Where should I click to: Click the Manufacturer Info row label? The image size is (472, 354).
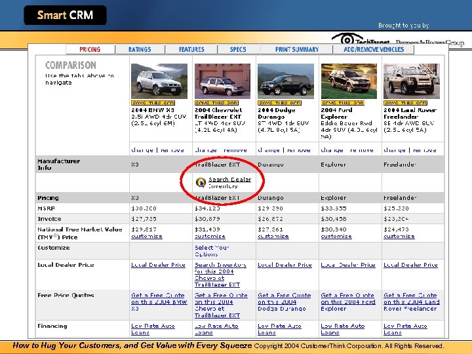pos(59,165)
